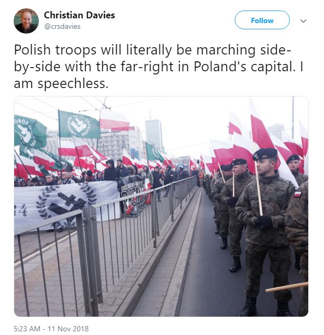Image resolution: width=324 pixels, height=335 pixels.
Task: Select the tweet text about Polish troops
Action: [x=159, y=67]
